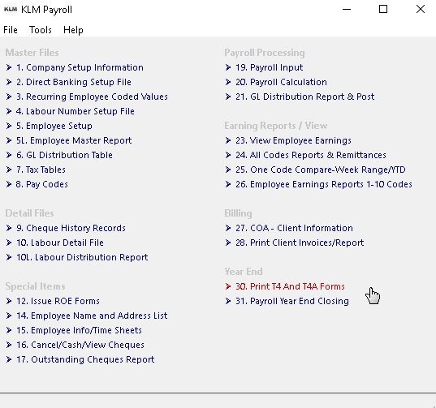Open the Tools menu

click(x=41, y=30)
